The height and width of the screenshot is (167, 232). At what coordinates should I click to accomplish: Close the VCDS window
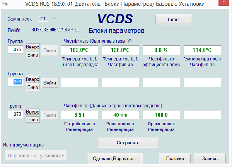pyautogui.click(x=224, y=3)
